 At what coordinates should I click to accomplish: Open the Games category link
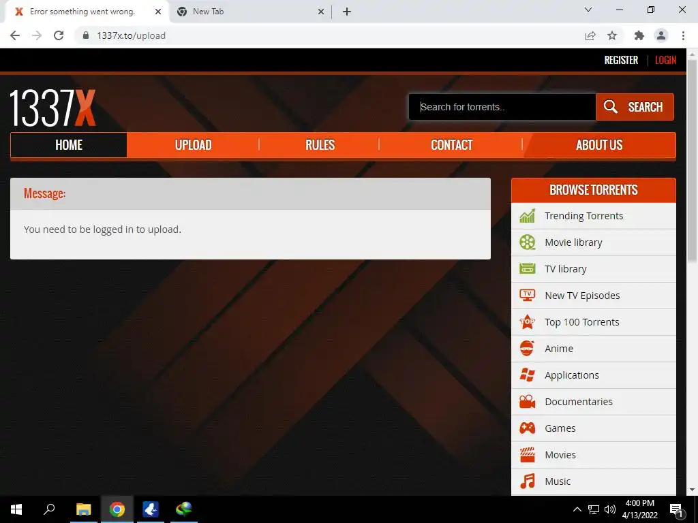(x=560, y=428)
